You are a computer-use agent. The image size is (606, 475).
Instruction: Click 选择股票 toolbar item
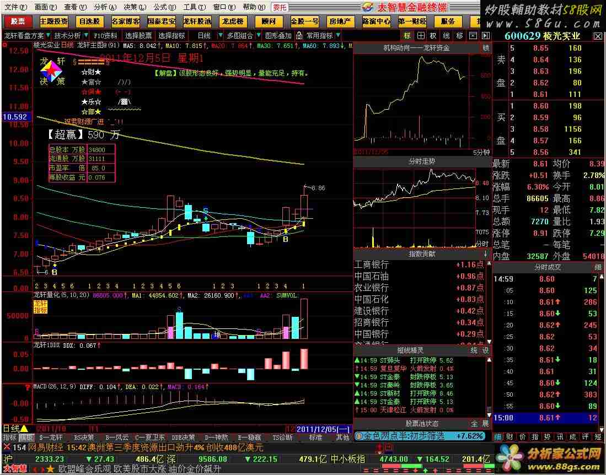click(138, 35)
